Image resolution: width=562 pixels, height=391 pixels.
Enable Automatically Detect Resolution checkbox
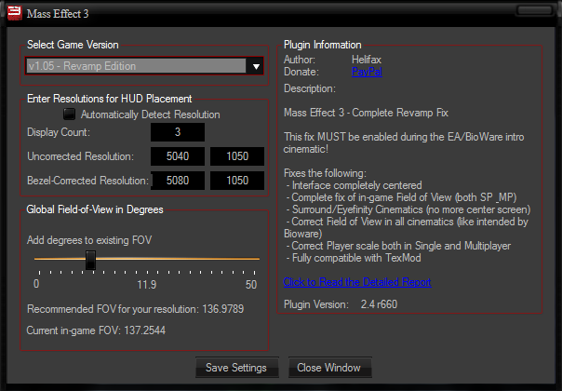tap(69, 115)
